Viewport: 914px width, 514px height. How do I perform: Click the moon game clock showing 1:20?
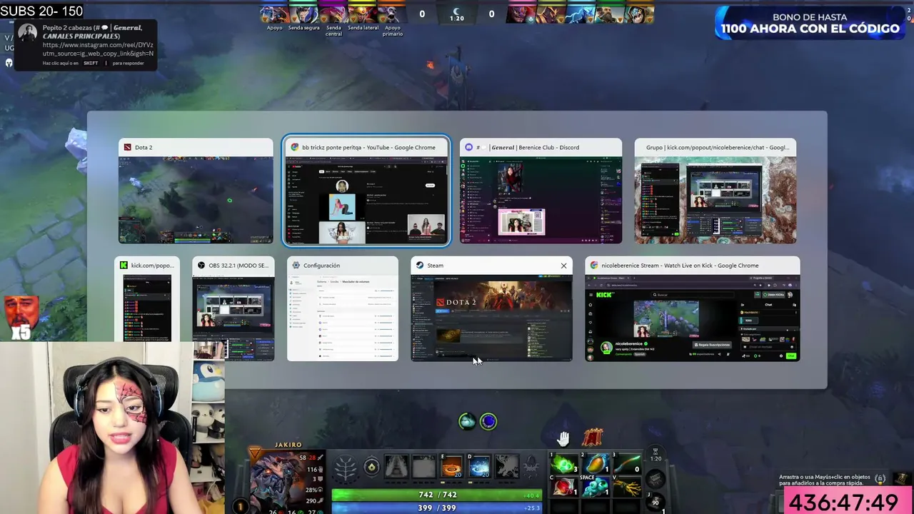457,14
